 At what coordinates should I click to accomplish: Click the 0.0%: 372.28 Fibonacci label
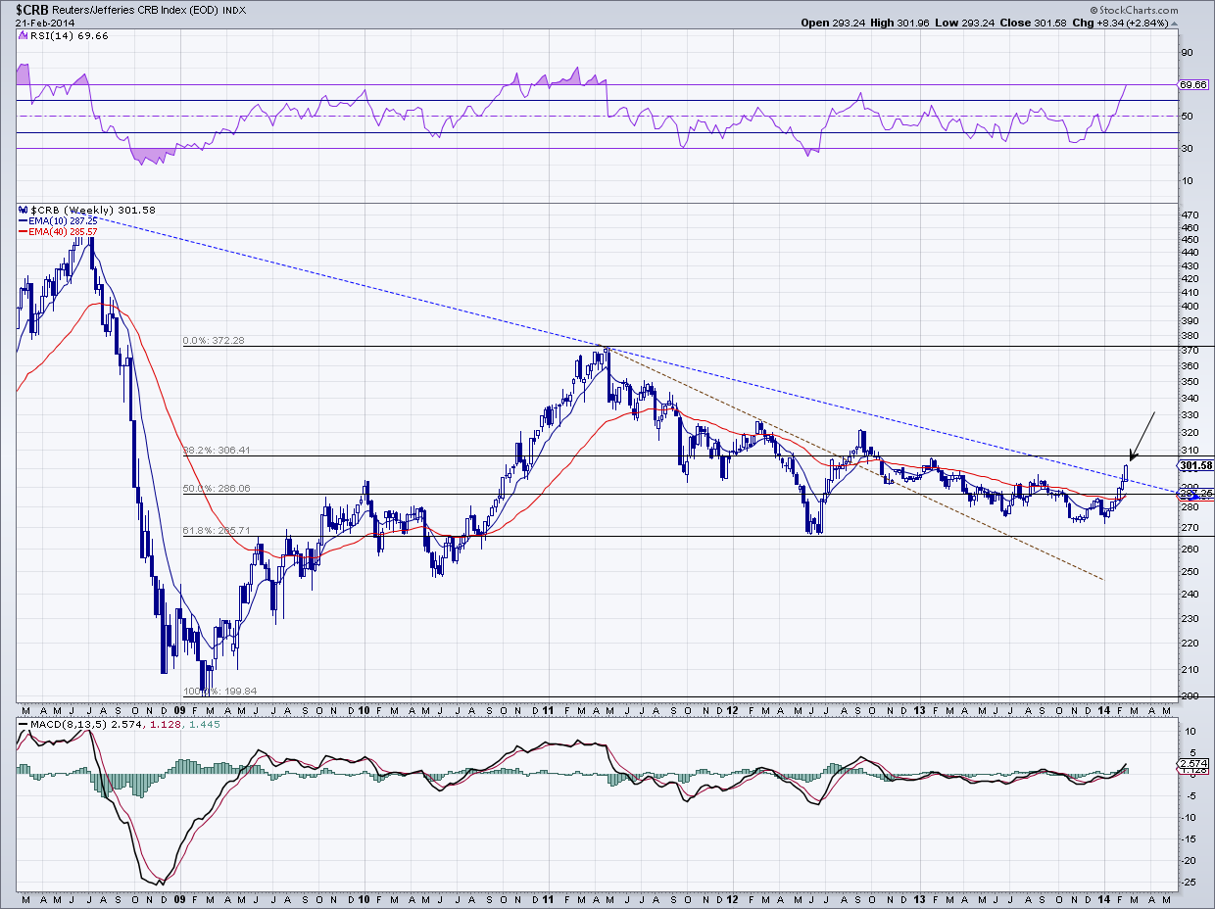tap(213, 341)
